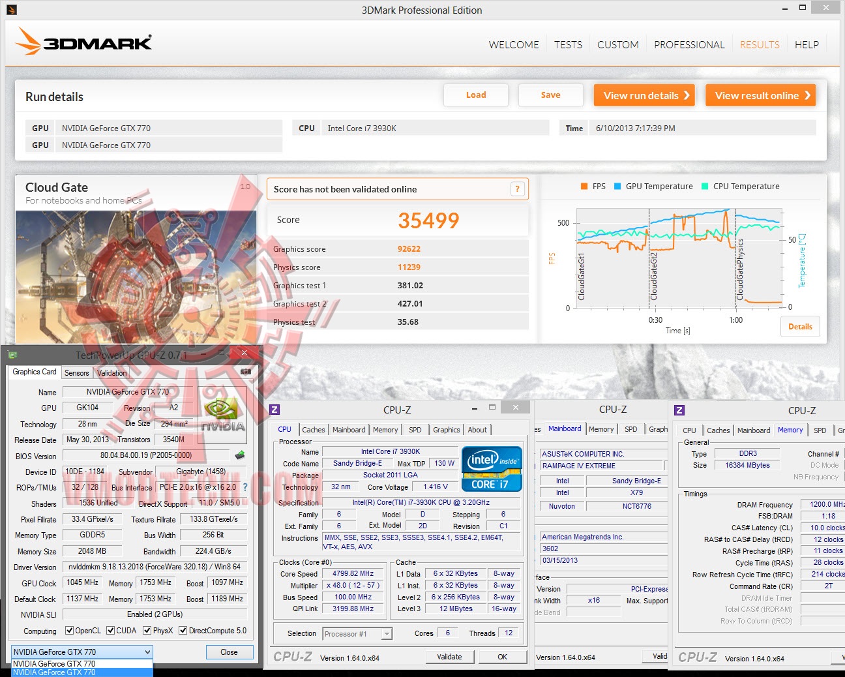Open the WELCOME section in 3DMark
The image size is (845, 677).
[x=514, y=44]
